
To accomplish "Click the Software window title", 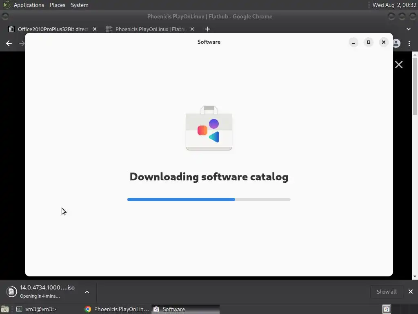I will (x=209, y=42).
